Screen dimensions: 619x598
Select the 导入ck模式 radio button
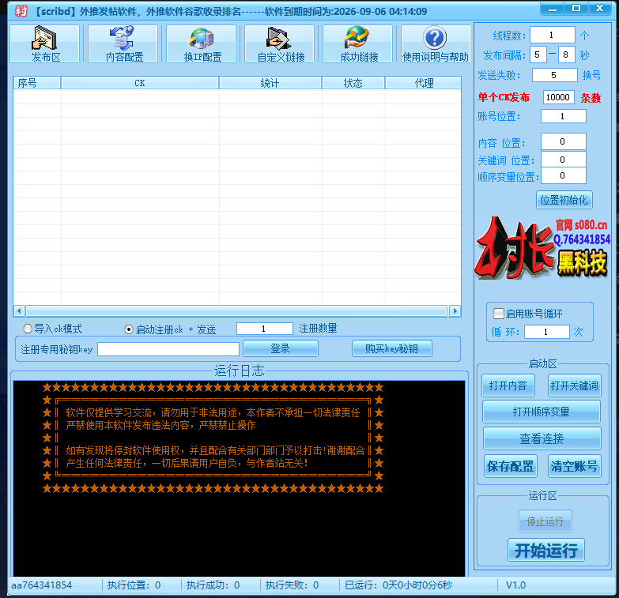click(x=28, y=329)
